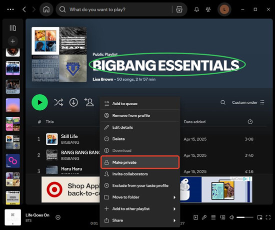
Task: Toggle lyrics microphone icon
Action: (204, 217)
